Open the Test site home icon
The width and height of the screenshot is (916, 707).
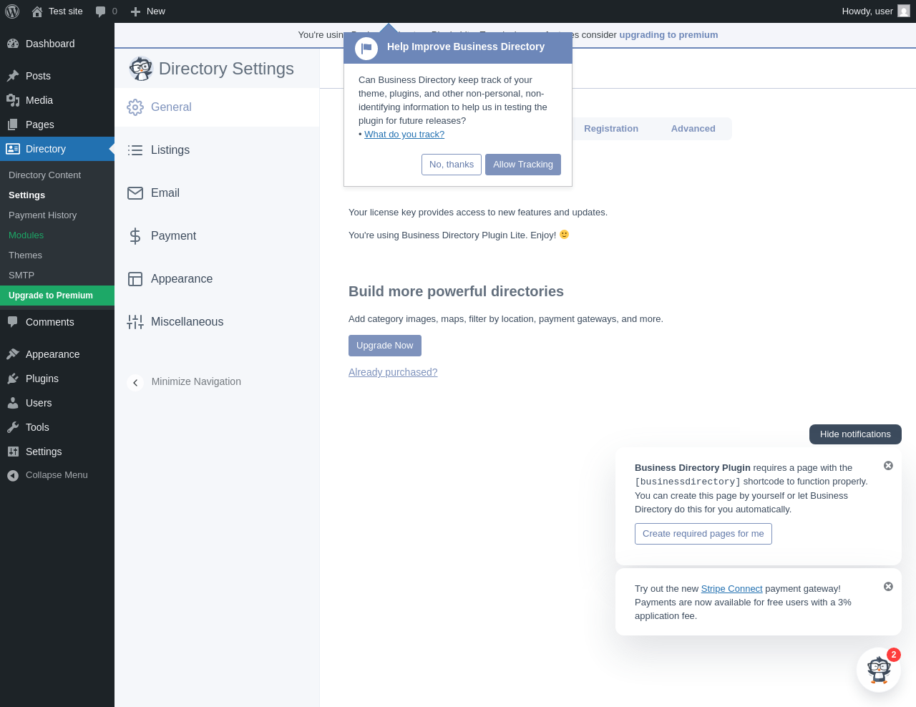[37, 11]
